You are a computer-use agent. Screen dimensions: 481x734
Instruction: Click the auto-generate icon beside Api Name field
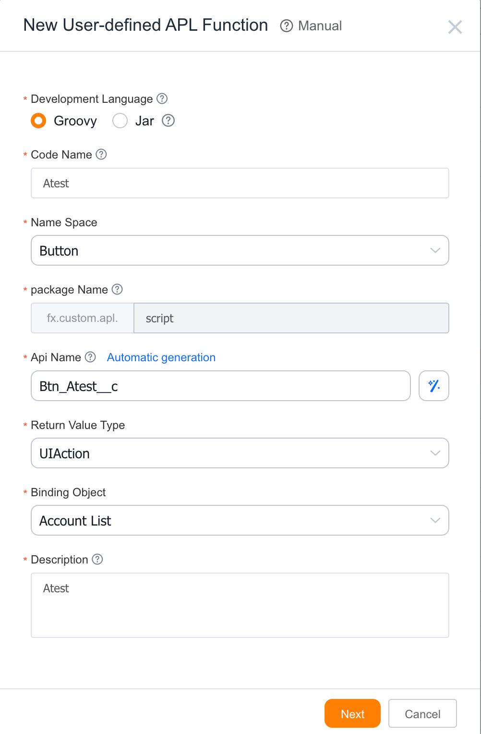(433, 385)
